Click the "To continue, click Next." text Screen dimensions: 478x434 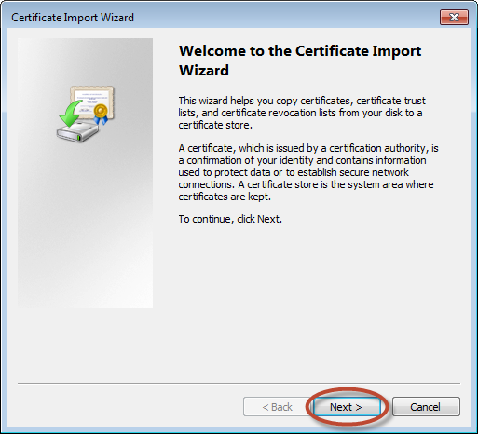tap(230, 219)
